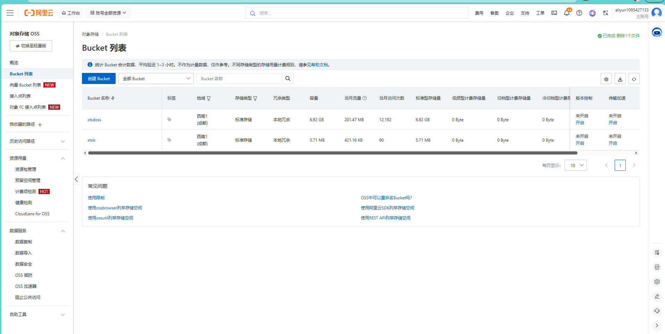Refresh the bucket list

[x=634, y=79]
